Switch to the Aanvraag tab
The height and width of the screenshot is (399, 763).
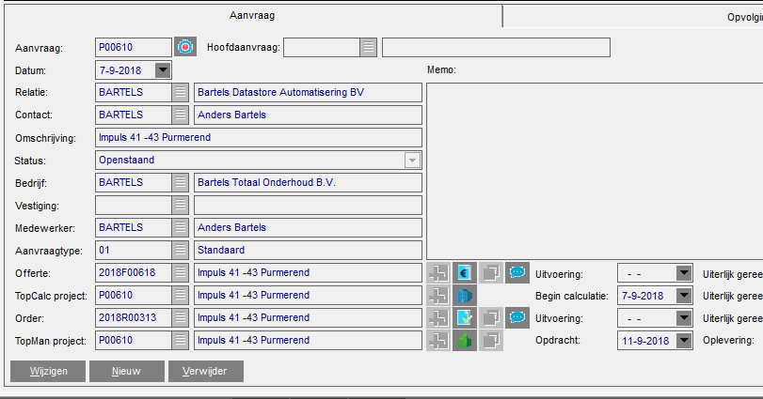[x=252, y=16]
